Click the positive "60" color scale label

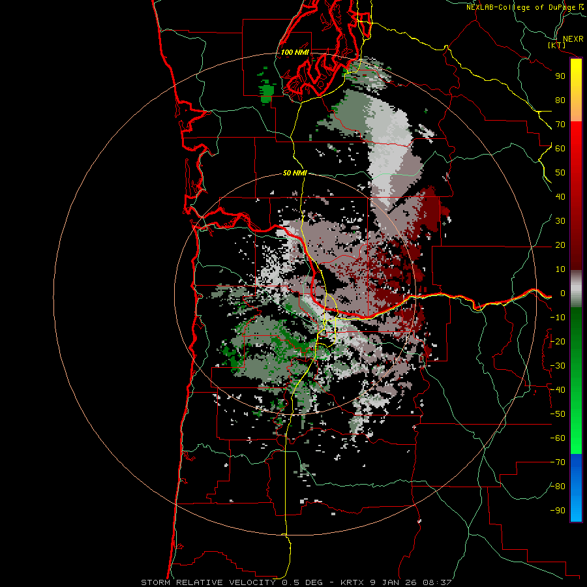[560, 148]
